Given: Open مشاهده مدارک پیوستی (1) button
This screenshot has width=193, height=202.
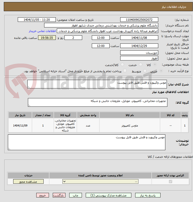Looking at the screenshot, I should pos(109,195).
